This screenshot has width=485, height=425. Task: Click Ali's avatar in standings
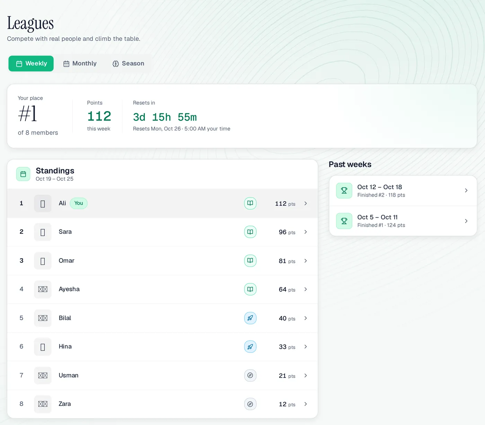click(43, 204)
